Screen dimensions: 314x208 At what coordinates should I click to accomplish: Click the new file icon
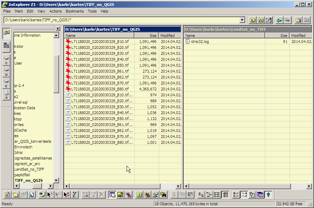tap(7, 195)
